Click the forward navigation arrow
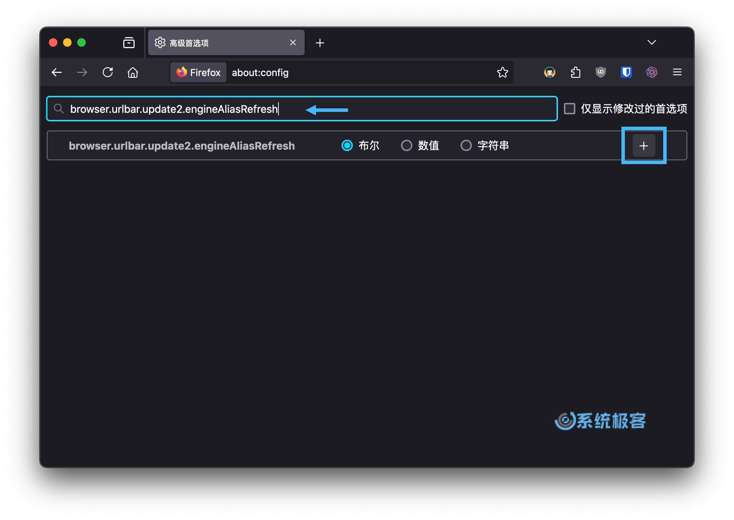 82,73
